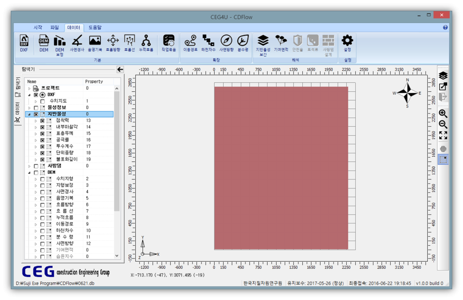Toggle the 공극률 checkbox
Viewport: 463px width, 300px height.
coord(43,140)
